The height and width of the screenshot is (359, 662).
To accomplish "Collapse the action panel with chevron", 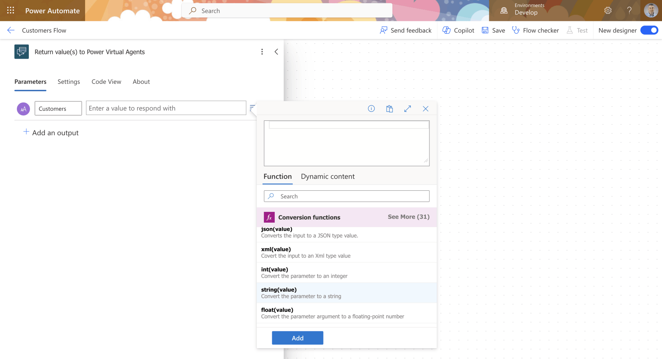I will [276, 51].
